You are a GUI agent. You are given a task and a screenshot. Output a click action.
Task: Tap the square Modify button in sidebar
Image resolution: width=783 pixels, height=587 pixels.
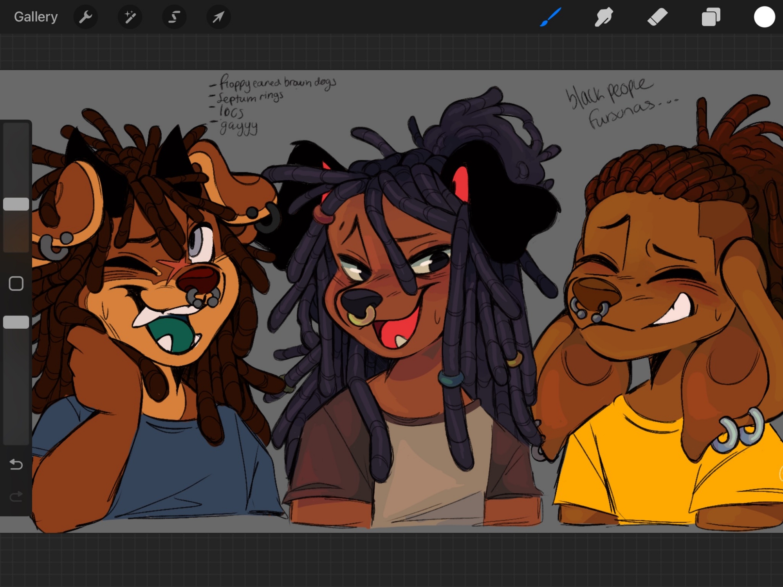tap(16, 283)
